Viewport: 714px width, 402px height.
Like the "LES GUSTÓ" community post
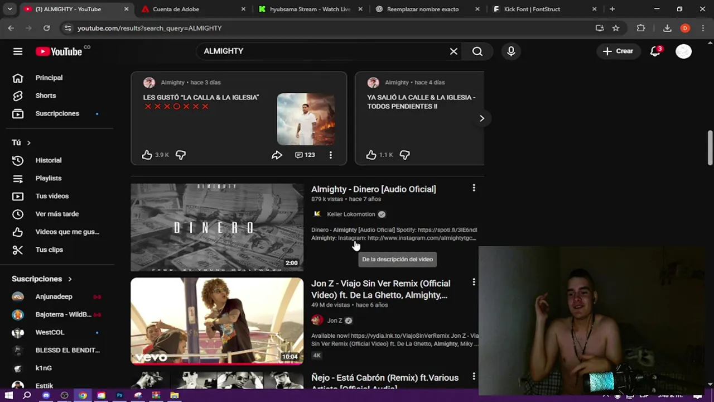tap(147, 155)
